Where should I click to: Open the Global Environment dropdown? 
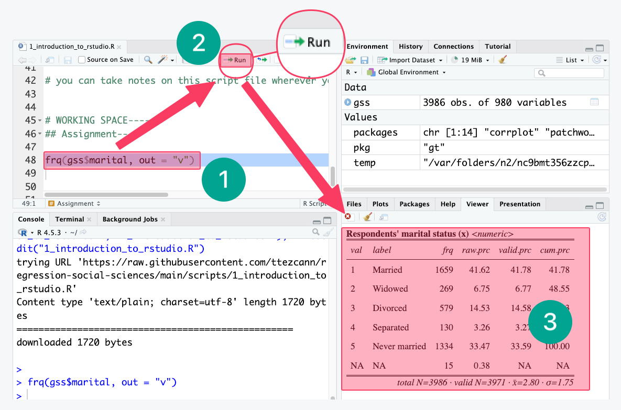point(406,72)
